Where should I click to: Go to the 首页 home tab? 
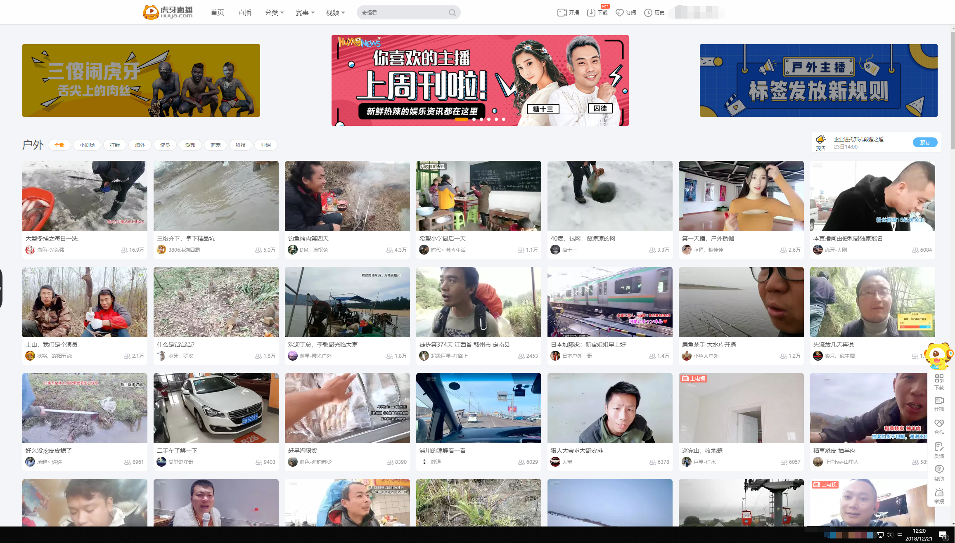click(x=217, y=13)
